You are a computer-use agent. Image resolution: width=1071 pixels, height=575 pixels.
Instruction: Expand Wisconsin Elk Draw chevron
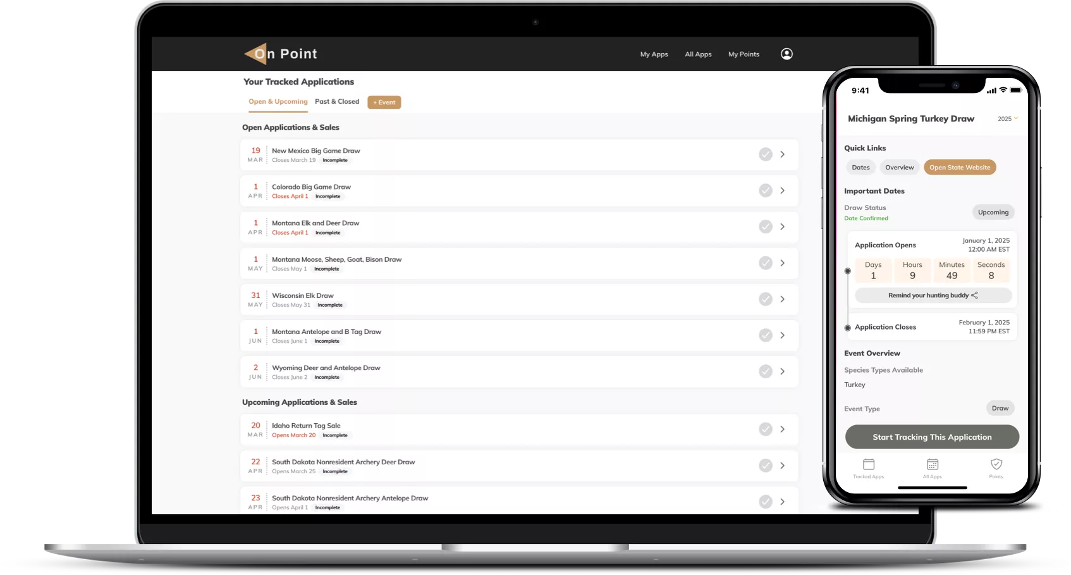(783, 299)
